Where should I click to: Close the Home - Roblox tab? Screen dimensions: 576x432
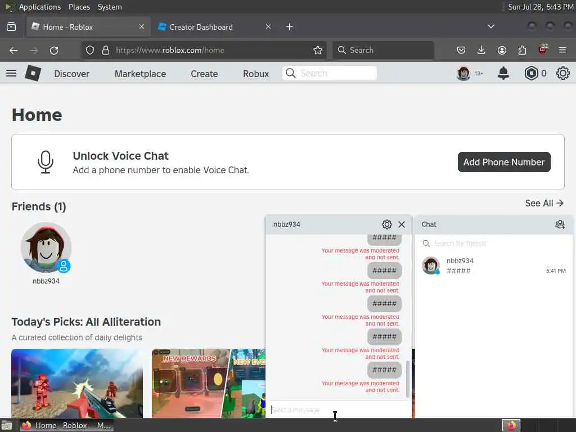(142, 26)
